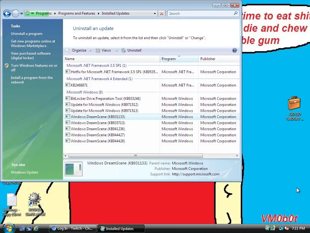310x233 pixels.
Task: Click the 7:11 PM clock
Action: coord(298,228)
